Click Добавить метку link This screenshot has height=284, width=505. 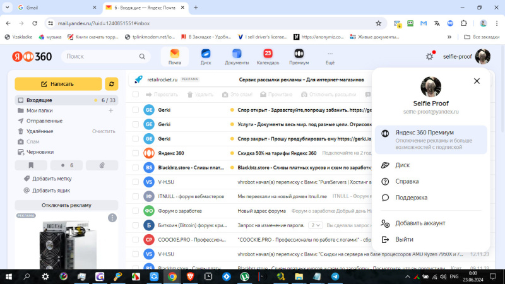pos(52,179)
